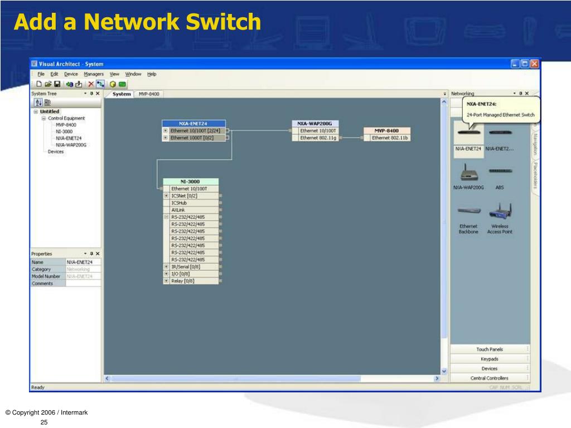
Task: Click the export box-with-arrow toolbar icon
Action: [79, 84]
